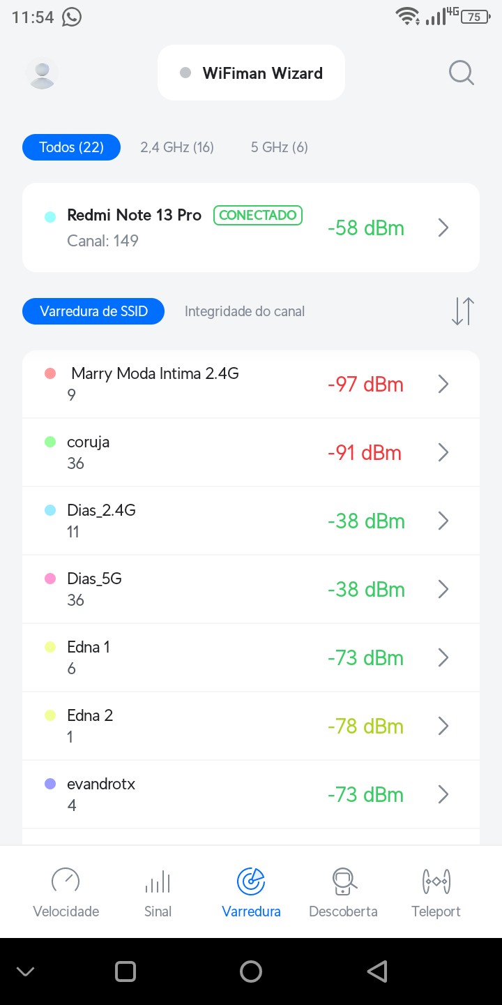This screenshot has width=502, height=1005.
Task: Open the search magnifier icon
Action: point(461,73)
